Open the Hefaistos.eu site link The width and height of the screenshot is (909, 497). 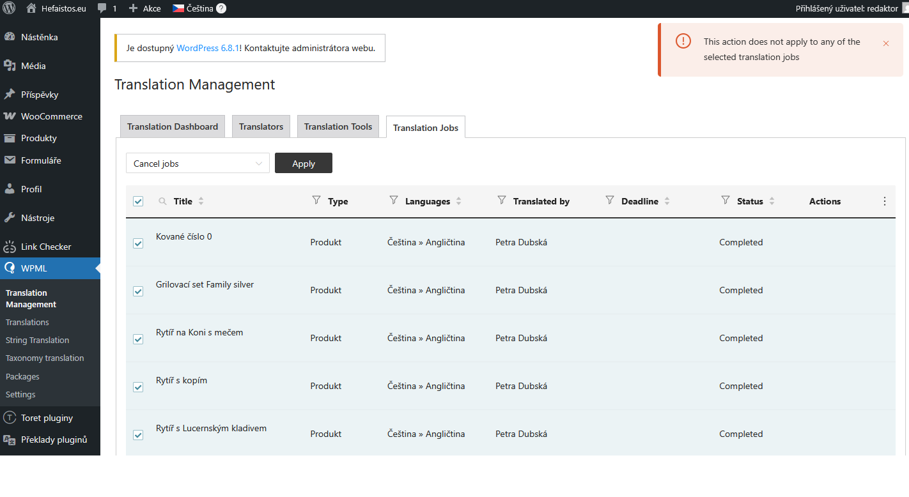[63, 9]
